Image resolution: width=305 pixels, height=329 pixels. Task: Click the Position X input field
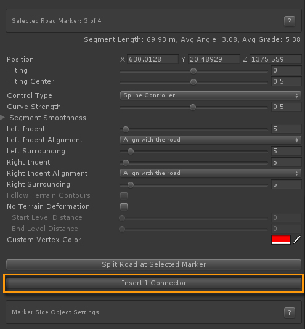[153, 59]
